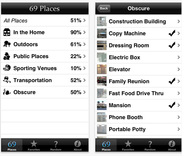Image resolution: width=182 pixels, height=156 pixels.
Task: Click the Family Reunion thumbnail image
Action: (102, 81)
